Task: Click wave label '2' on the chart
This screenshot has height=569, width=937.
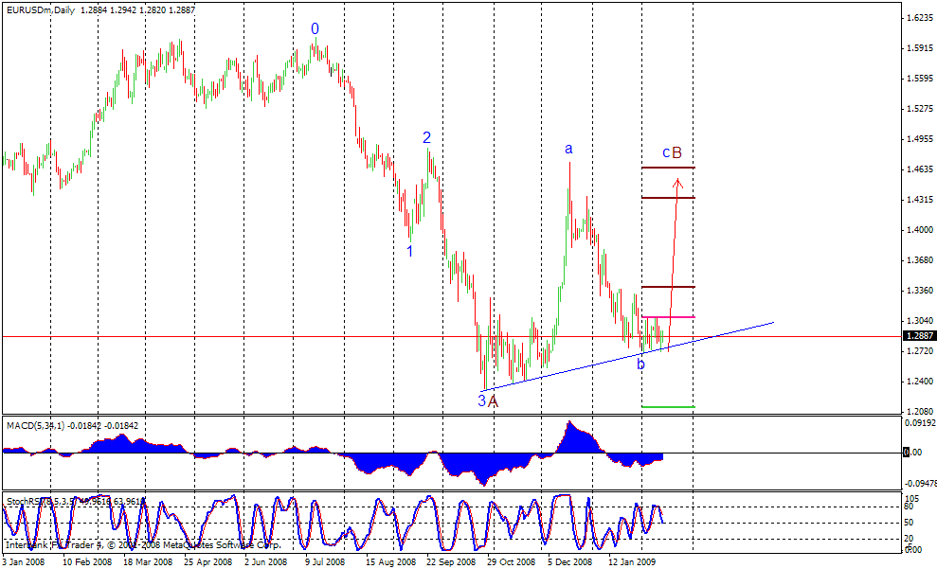Action: coord(427,139)
